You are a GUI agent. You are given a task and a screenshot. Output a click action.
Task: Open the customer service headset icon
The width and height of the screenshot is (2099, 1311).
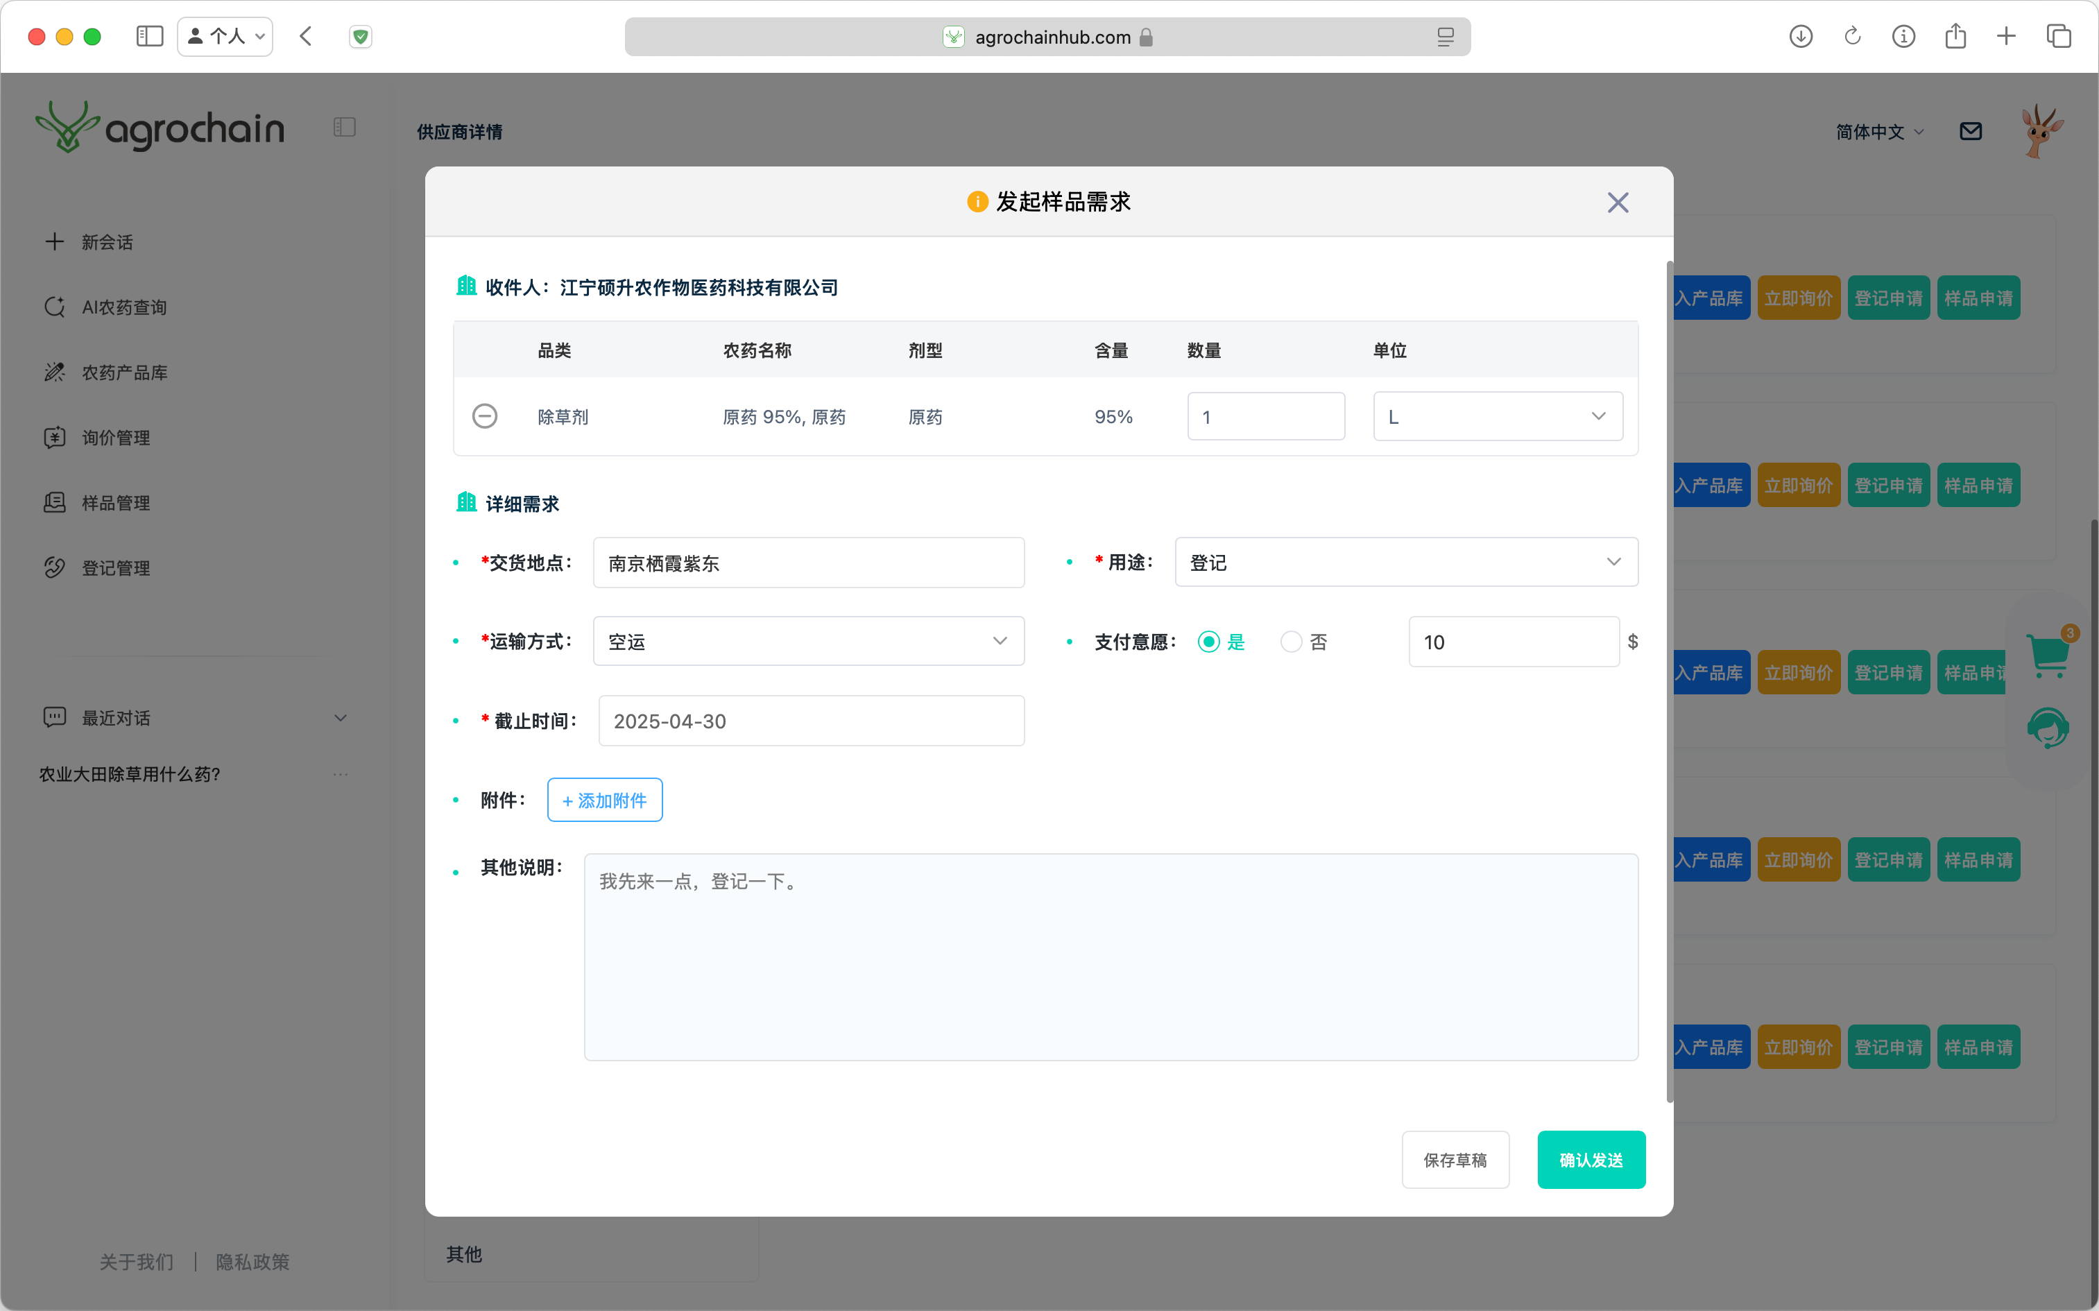click(2048, 727)
